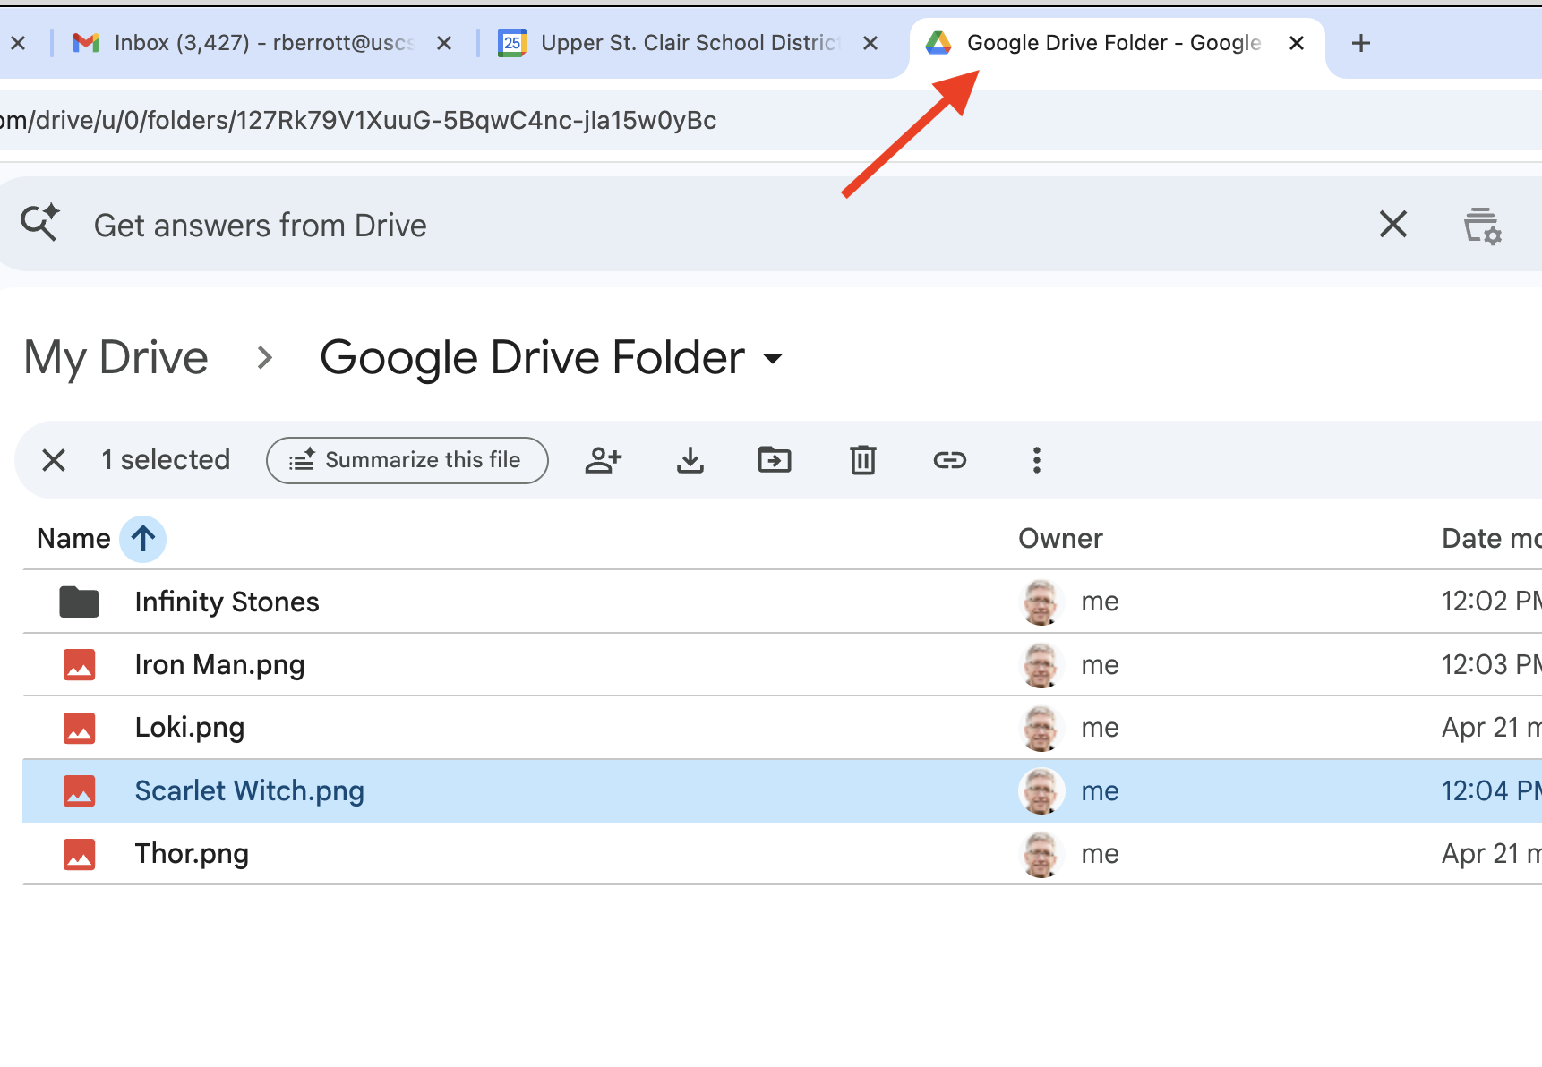Screen dimensions: 1542x1067
Task: Click Summarize this file button
Action: pyautogui.click(x=407, y=460)
